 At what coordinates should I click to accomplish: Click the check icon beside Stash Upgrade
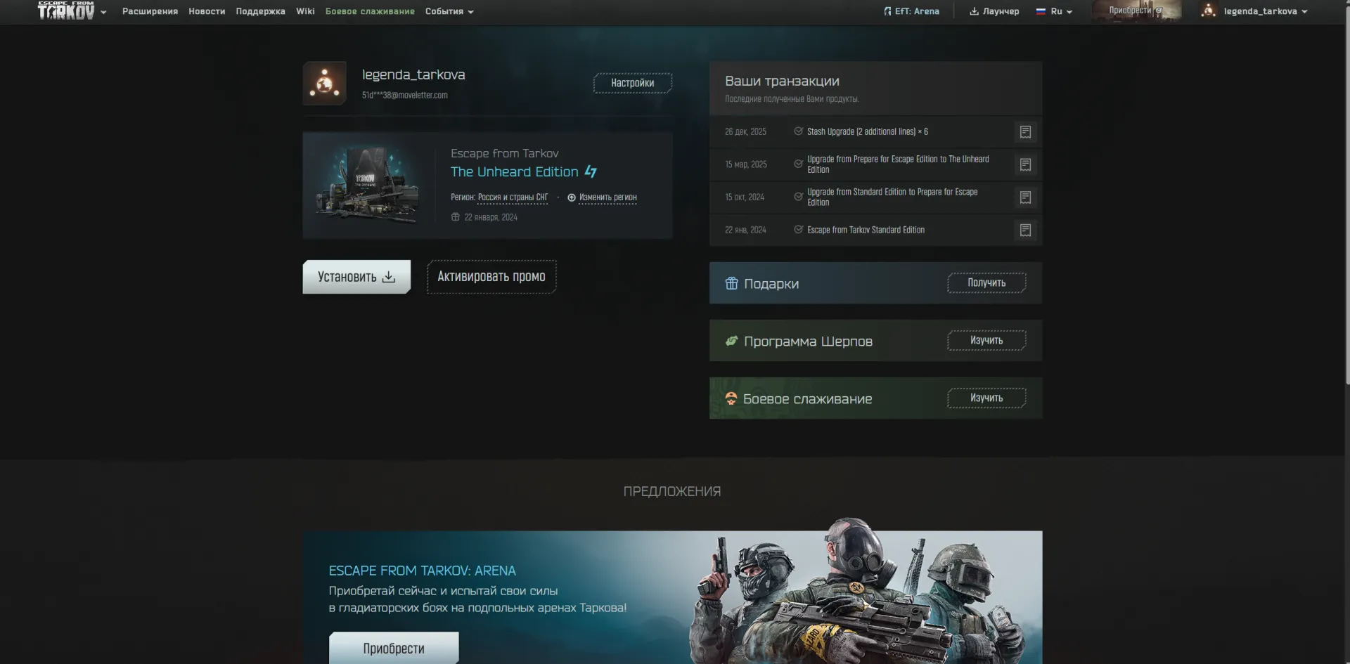798,131
